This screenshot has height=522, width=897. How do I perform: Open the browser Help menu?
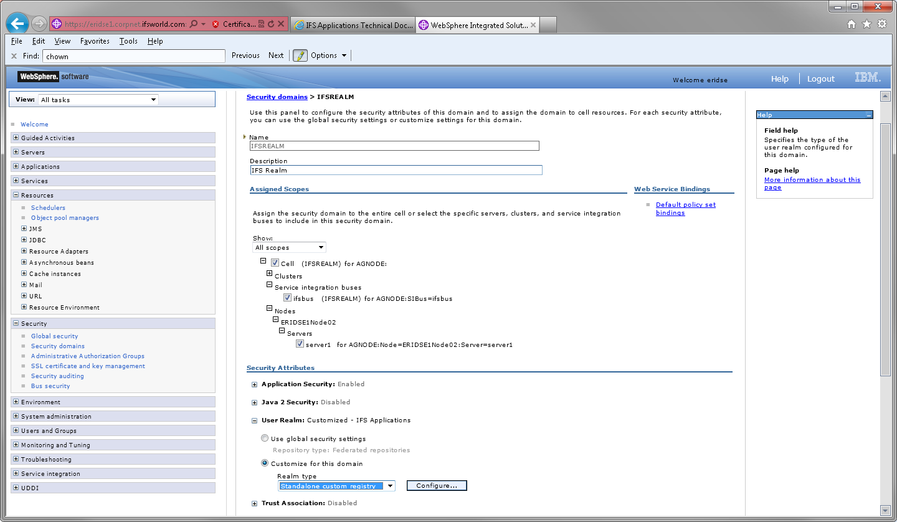[x=155, y=41]
